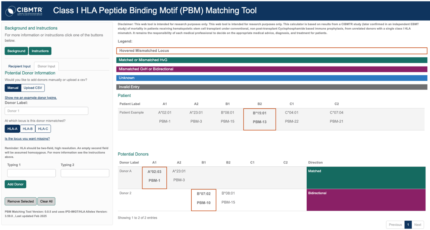Focus the Typing 1 input box

click(x=31, y=173)
